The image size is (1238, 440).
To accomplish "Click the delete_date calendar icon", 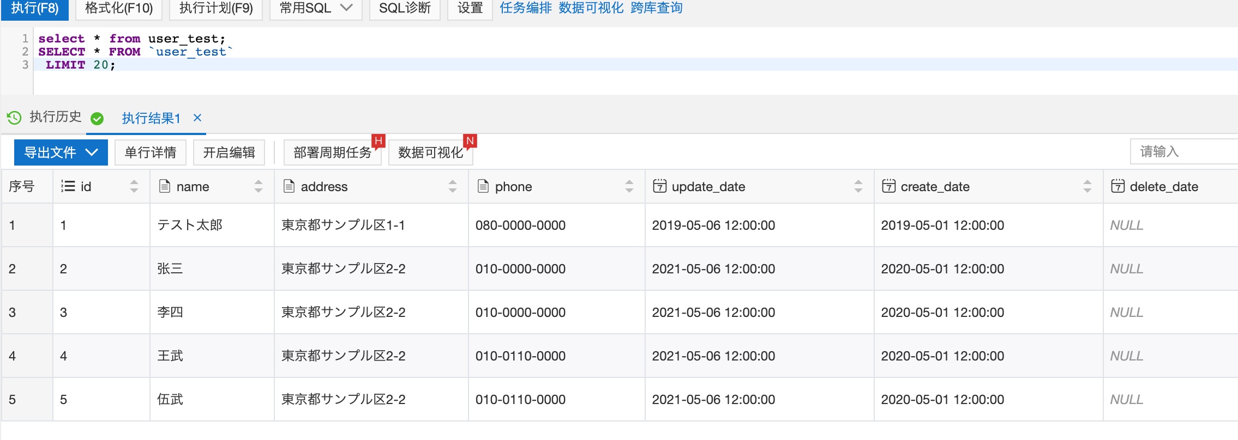I will tap(1118, 186).
